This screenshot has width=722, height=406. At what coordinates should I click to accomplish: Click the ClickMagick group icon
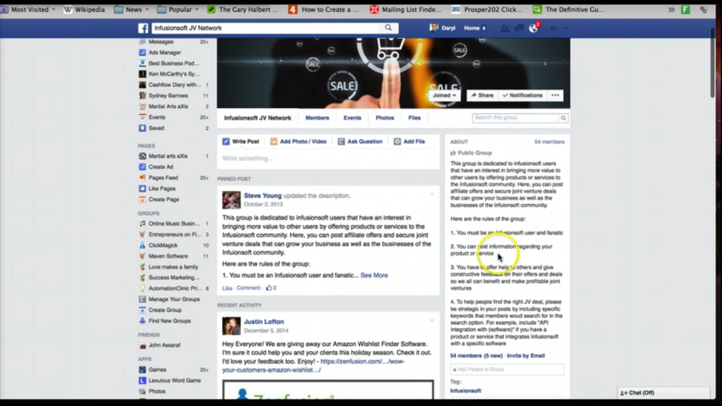[x=142, y=245]
